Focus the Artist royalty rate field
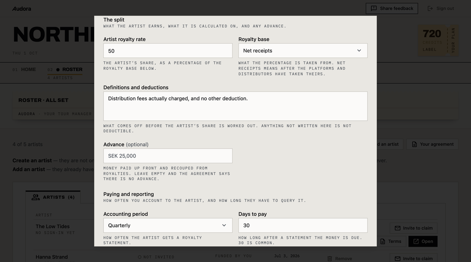471x262 pixels. (x=167, y=51)
